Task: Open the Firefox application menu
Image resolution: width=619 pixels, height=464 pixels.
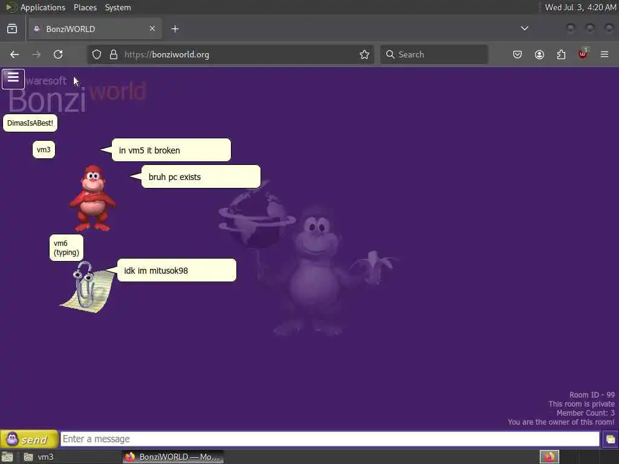Action: (604, 54)
